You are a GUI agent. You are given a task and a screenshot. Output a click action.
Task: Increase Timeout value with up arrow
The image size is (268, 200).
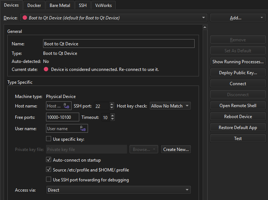point(112,116)
